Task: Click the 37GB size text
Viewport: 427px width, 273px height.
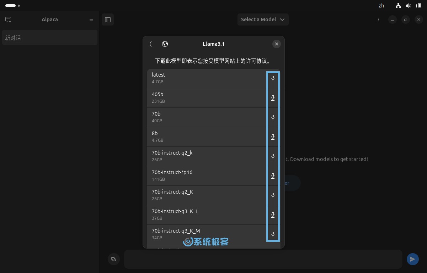Action: (157, 218)
